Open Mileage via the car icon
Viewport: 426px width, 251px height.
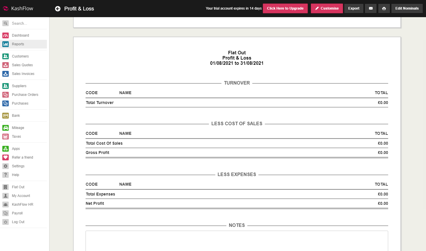[x=6, y=128]
